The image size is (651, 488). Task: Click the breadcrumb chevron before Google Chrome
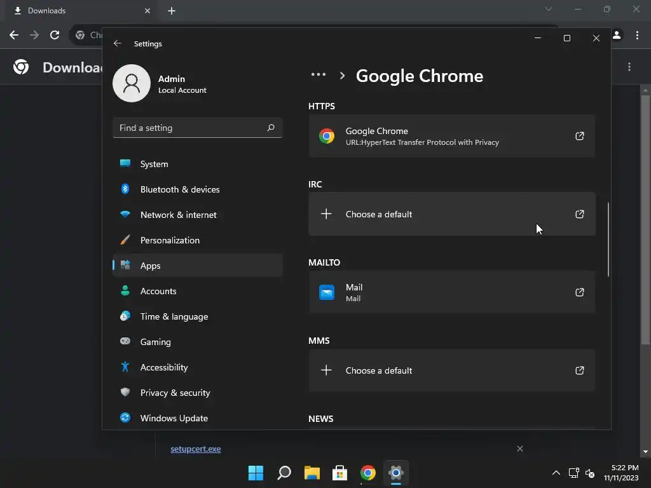click(342, 76)
